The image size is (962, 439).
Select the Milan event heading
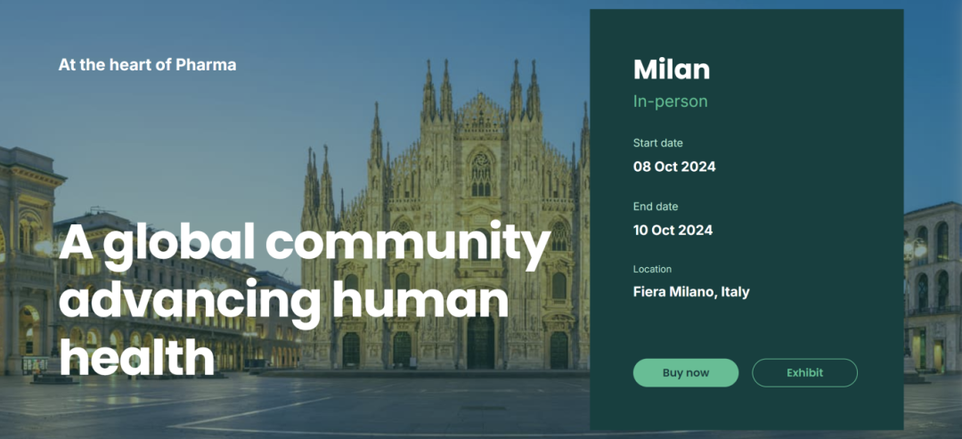tap(672, 69)
